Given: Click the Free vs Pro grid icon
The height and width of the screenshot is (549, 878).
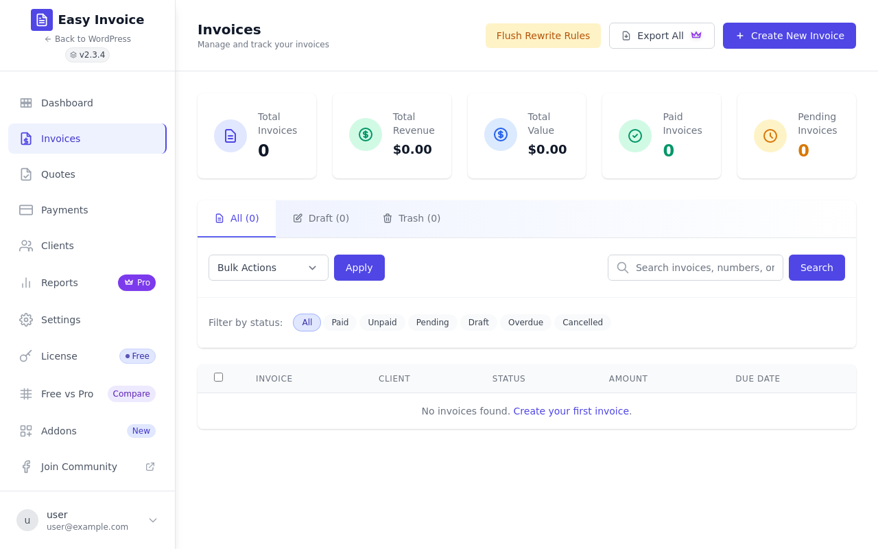Looking at the screenshot, I should [x=26, y=394].
